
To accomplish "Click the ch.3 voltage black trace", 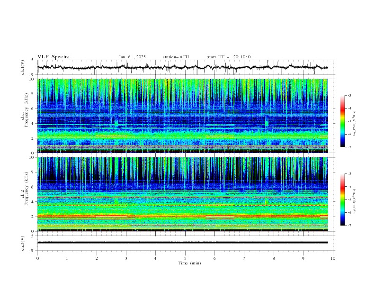I will coord(182,243).
